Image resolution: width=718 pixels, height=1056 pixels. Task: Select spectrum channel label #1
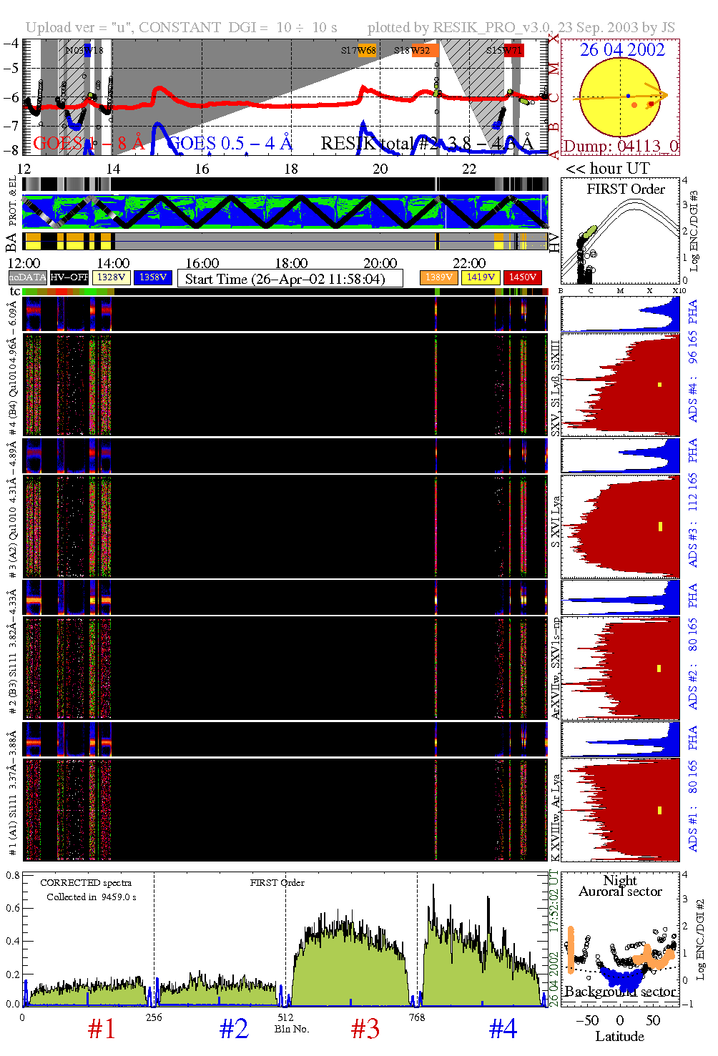(102, 1029)
